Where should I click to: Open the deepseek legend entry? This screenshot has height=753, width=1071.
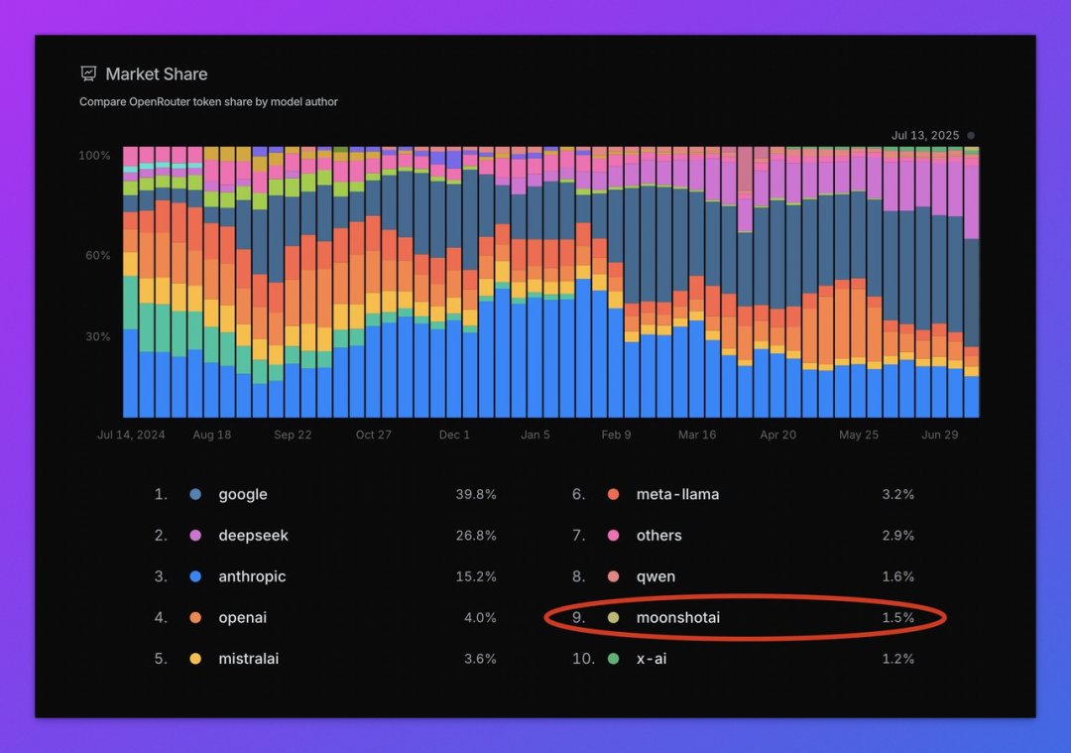coord(325,535)
